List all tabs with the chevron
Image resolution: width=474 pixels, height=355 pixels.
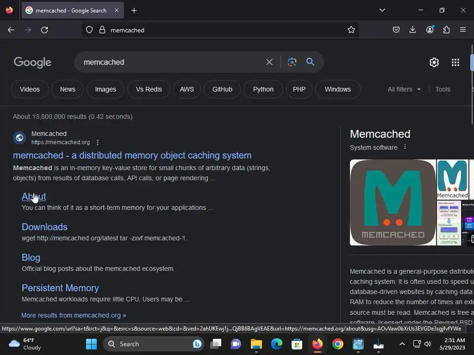pos(382,10)
